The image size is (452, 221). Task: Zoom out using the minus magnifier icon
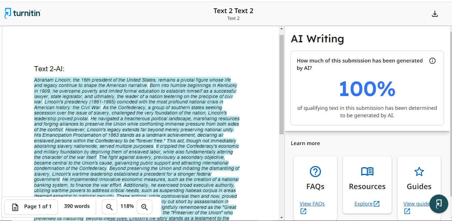tap(109, 207)
